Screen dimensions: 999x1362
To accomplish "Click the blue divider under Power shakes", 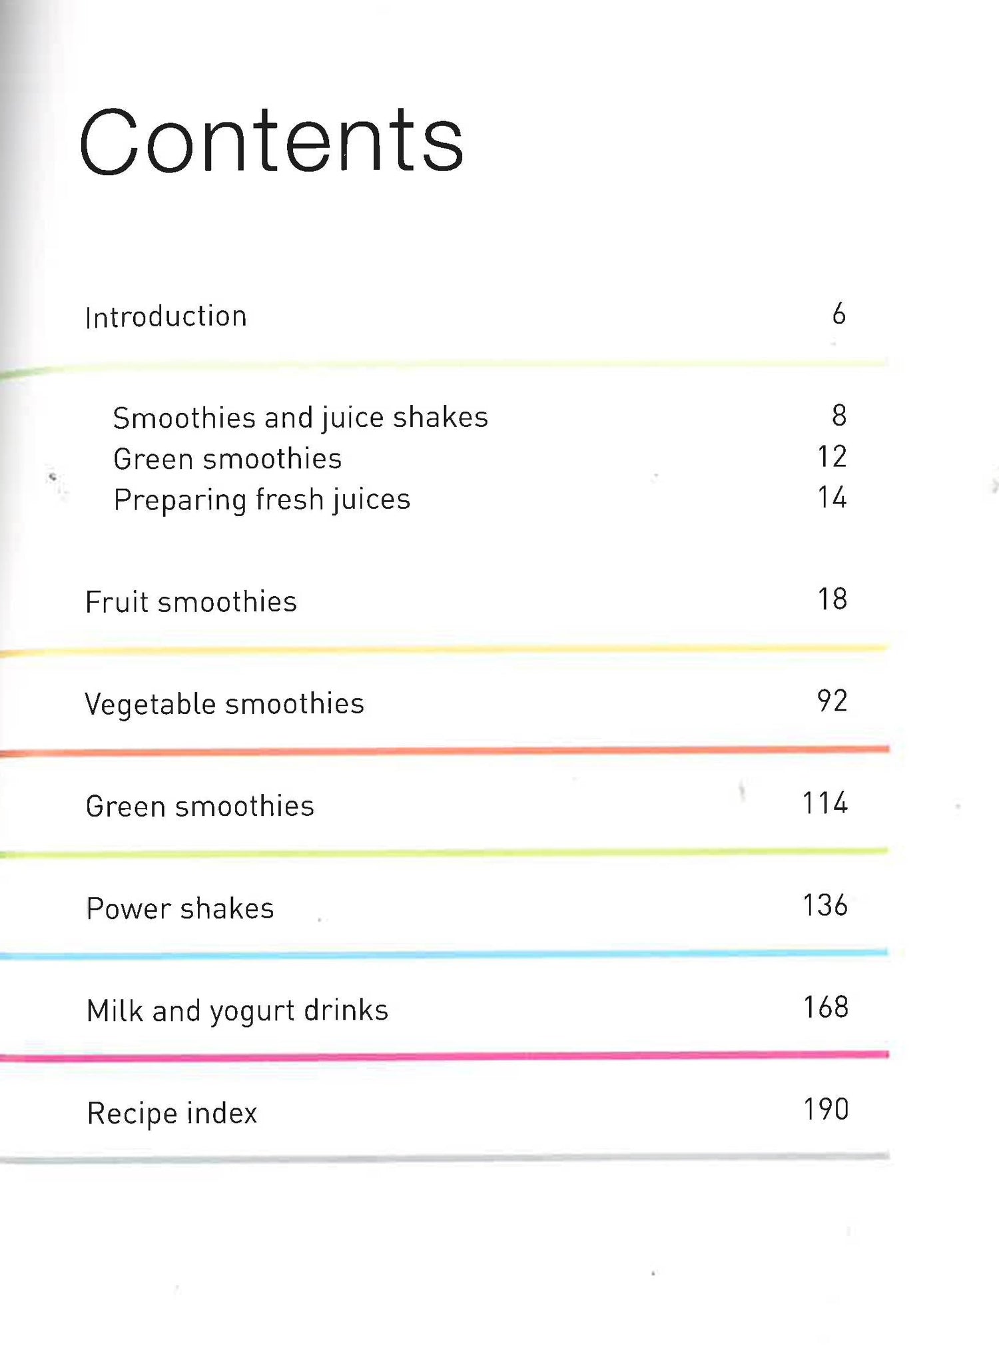I will pyautogui.click(x=444, y=954).
